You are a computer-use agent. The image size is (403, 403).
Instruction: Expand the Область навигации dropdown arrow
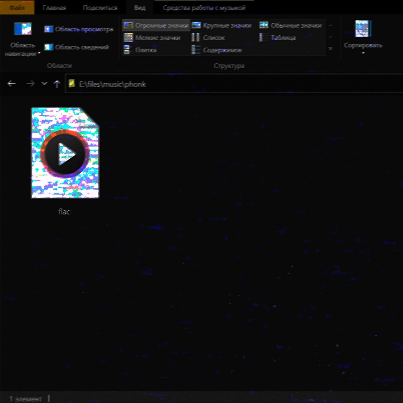(x=39, y=53)
